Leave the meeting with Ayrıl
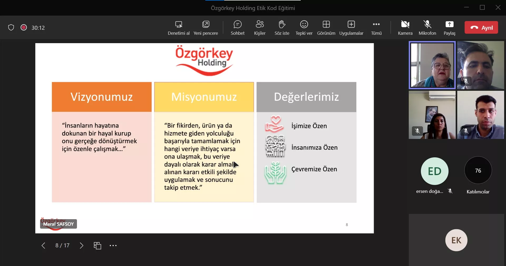 coord(481,27)
